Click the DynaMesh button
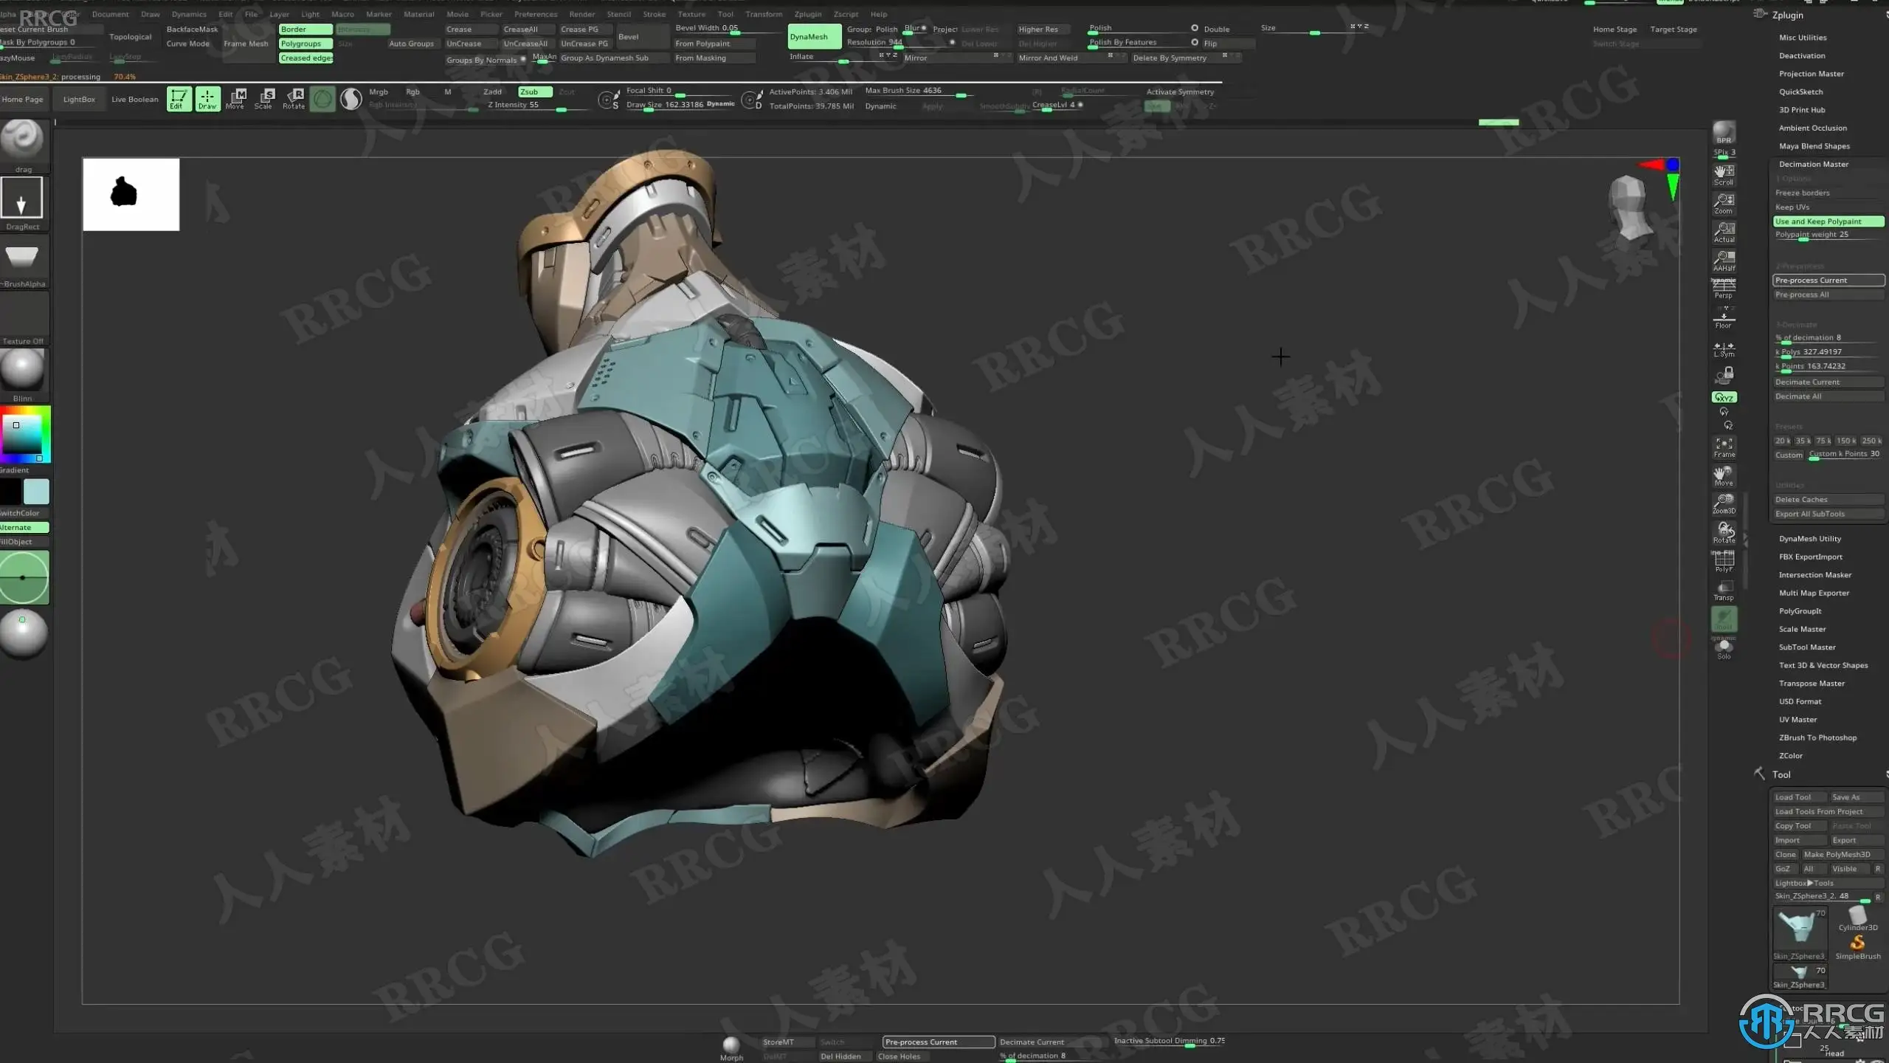 814,37
